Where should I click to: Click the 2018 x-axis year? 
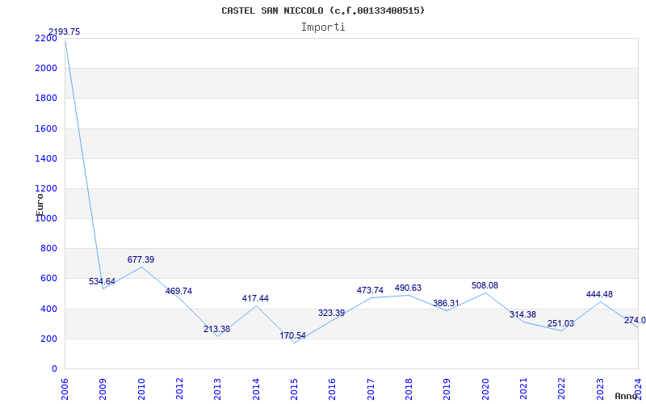pyautogui.click(x=409, y=389)
